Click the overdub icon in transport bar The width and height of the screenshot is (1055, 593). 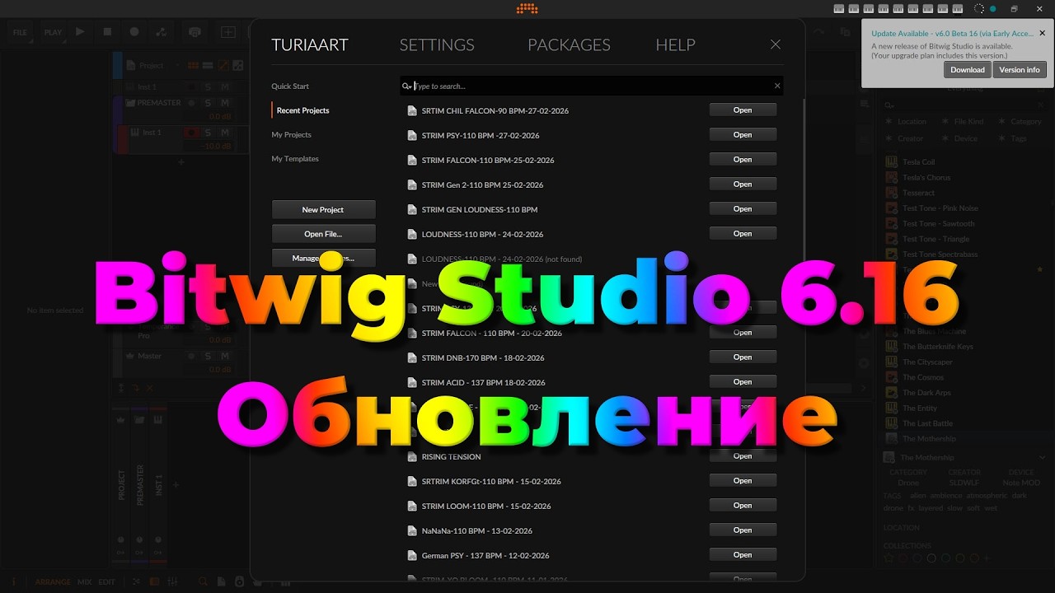tap(195, 32)
